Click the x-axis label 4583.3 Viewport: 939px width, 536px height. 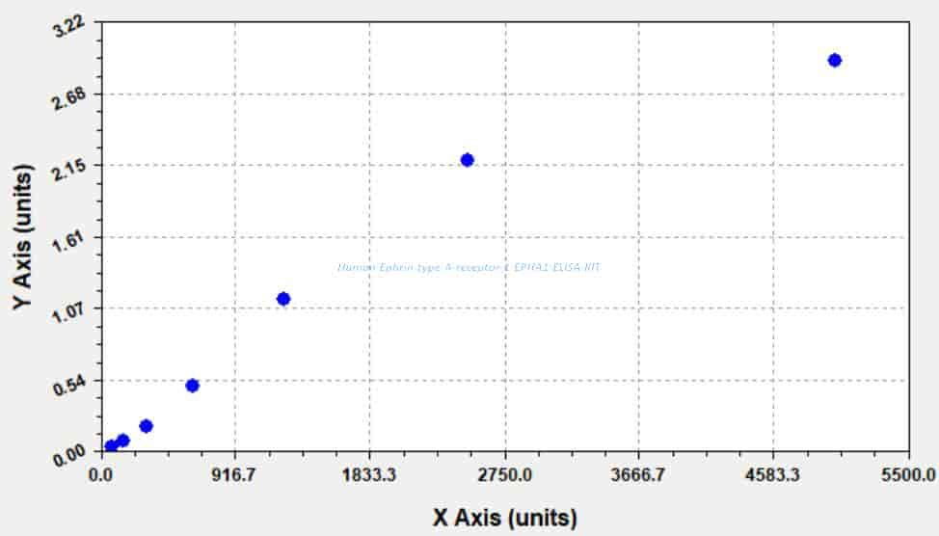(772, 475)
